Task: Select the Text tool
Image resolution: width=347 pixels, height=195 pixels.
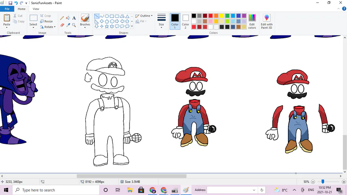Action: pyautogui.click(x=74, y=18)
